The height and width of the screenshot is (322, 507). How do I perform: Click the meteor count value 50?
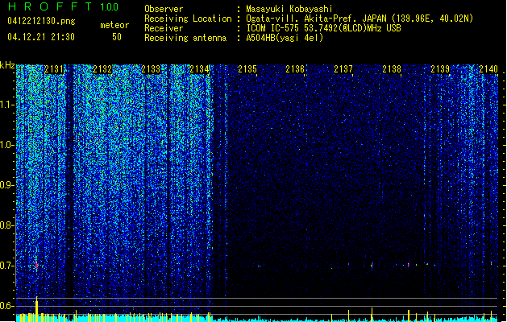[x=117, y=37]
